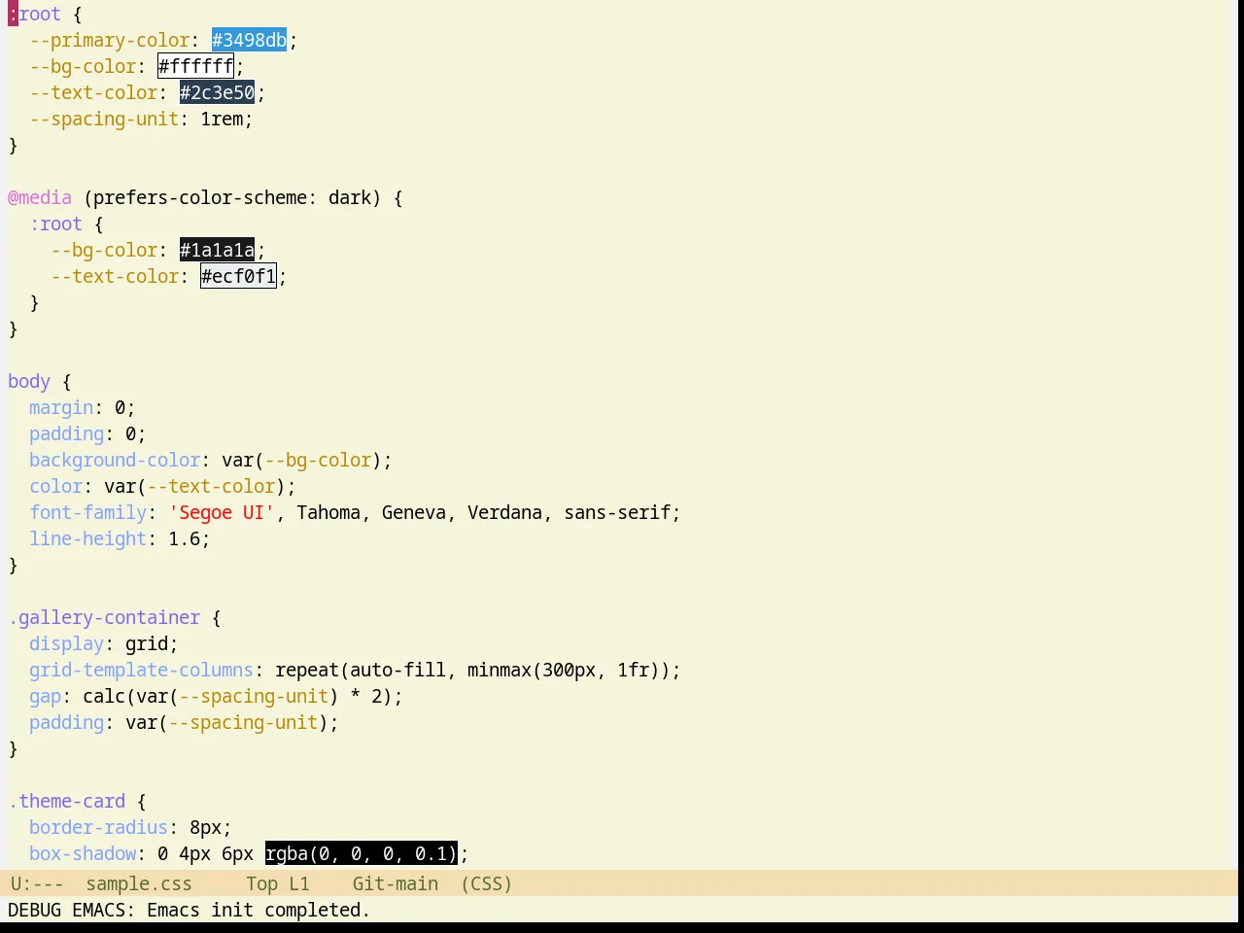Click the #1a1a1a dark background value
The image size is (1244, 933).
pyautogui.click(x=217, y=250)
